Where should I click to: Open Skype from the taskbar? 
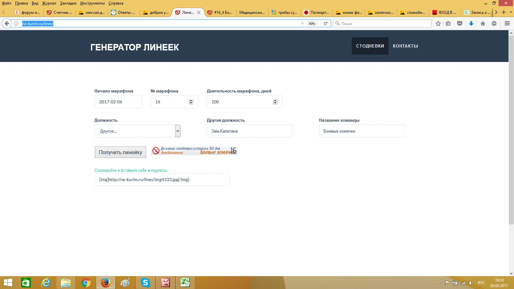point(146,283)
